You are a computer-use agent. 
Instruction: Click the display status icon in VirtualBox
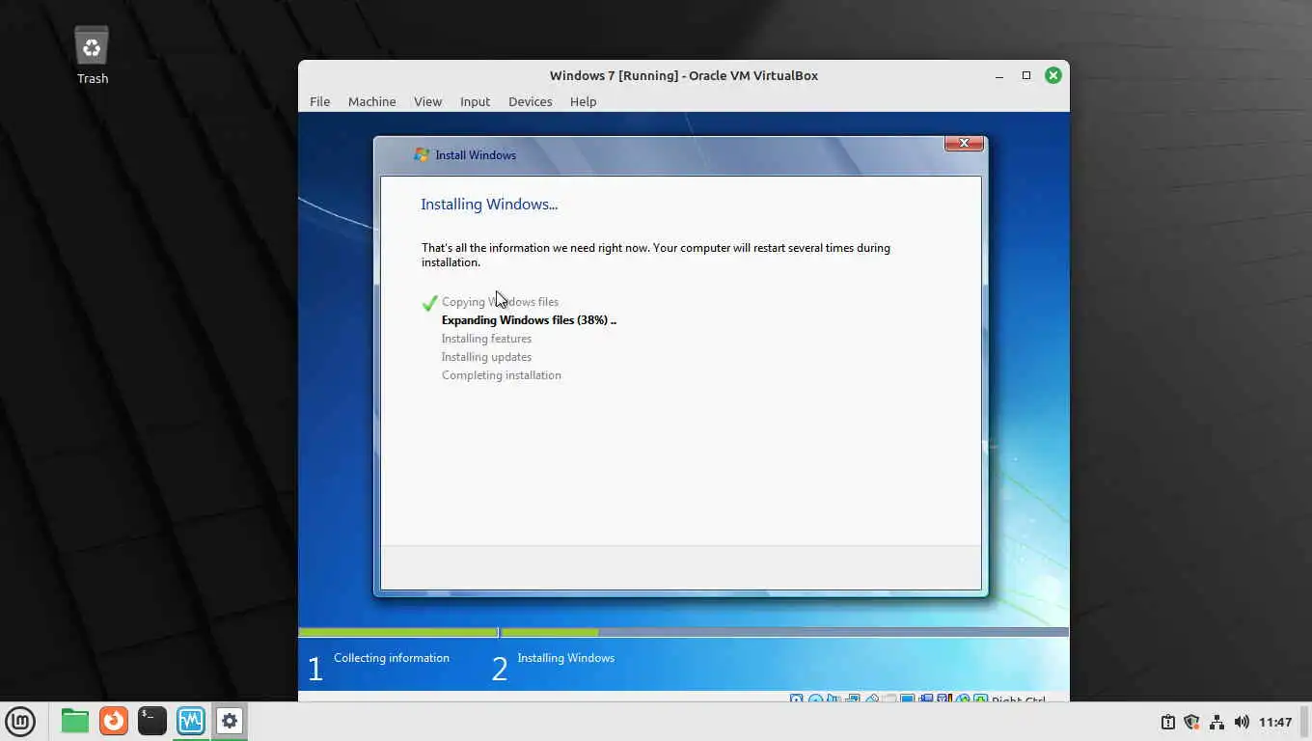pyautogui.click(x=907, y=700)
